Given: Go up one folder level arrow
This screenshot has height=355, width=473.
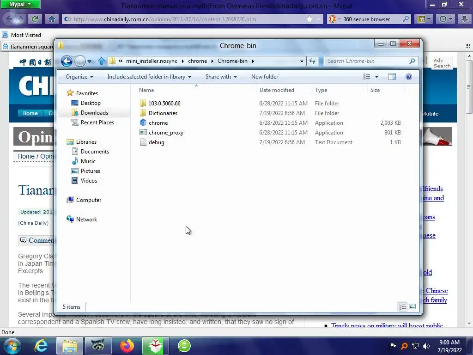Looking at the screenshot, I should point(102,61).
